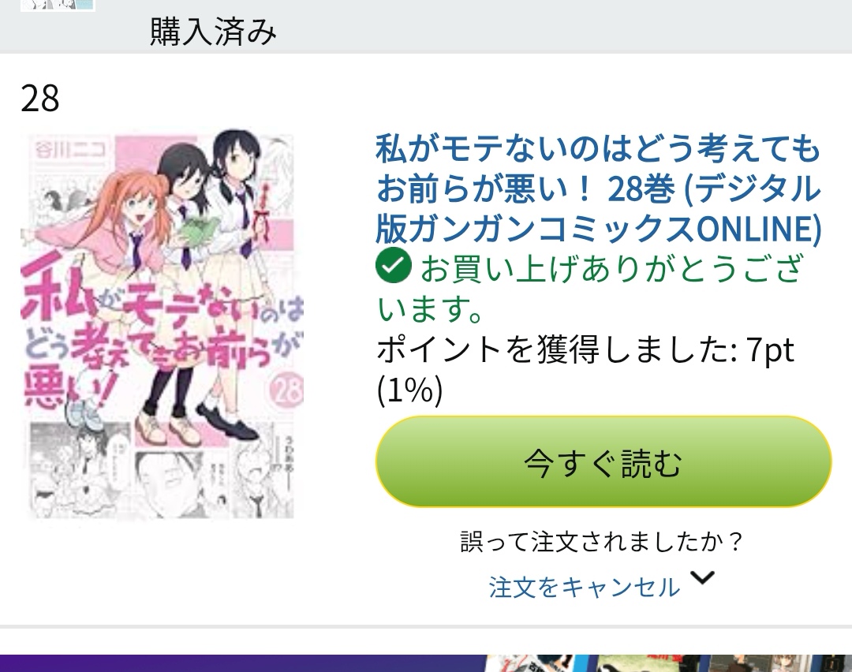Click author name 谷川ニコ on cover
The width and height of the screenshot is (852, 672).
[x=69, y=147]
